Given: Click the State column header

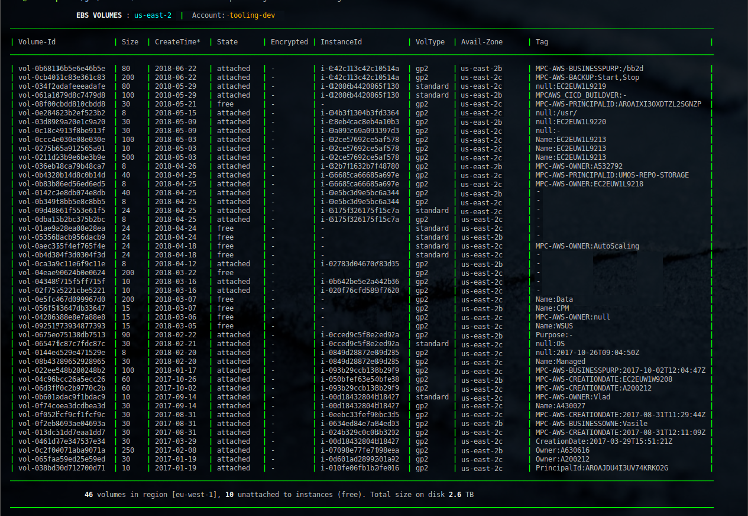Looking at the screenshot, I should click(227, 42).
